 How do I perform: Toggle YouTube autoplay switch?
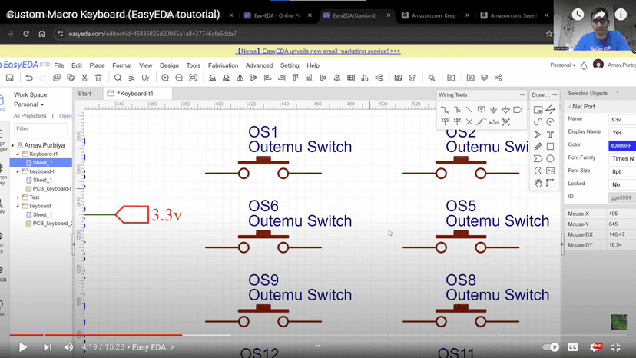551,347
